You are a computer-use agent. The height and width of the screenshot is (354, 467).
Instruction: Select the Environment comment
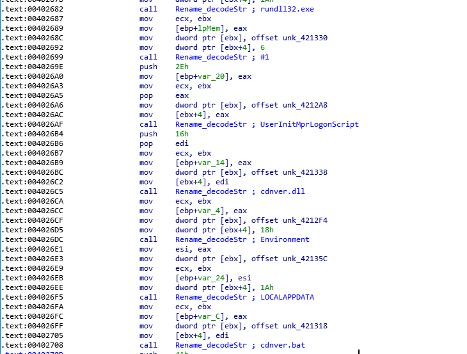(x=285, y=239)
